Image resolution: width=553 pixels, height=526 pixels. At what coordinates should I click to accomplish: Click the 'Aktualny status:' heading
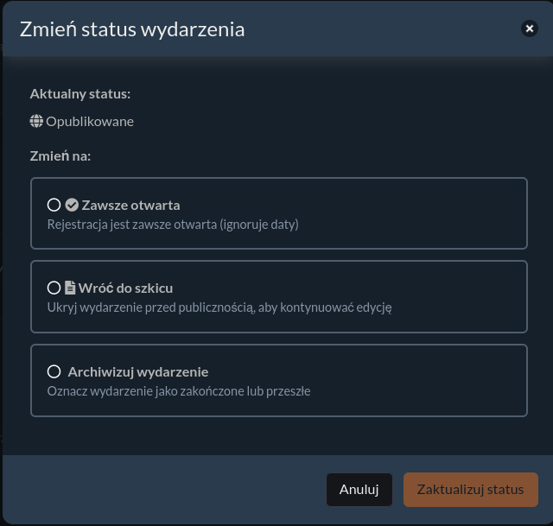click(80, 93)
